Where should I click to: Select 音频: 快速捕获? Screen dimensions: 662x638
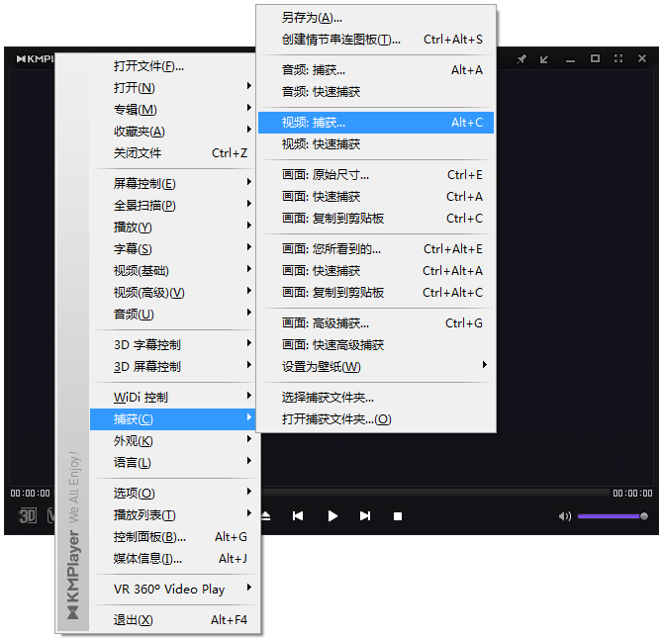click(376, 92)
